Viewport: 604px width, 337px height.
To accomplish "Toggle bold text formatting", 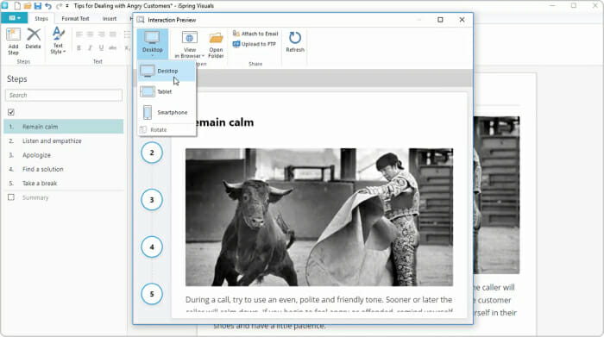I will click(x=79, y=47).
